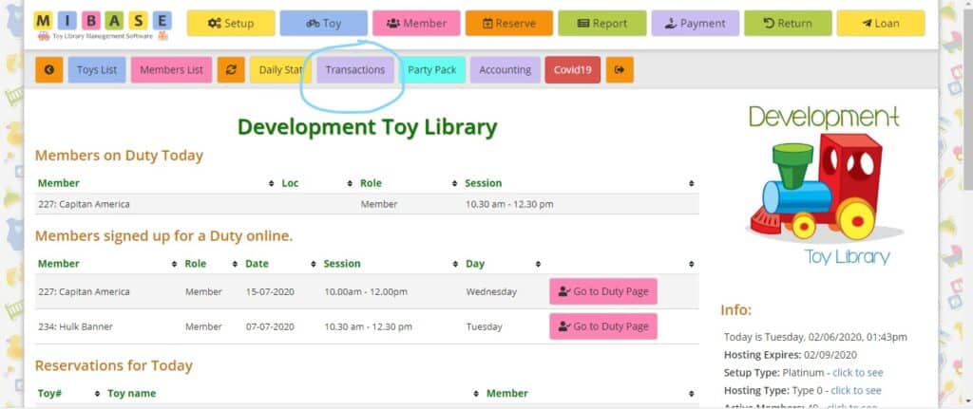973x409 pixels.
Task: Open the Member menu button
Action: pyautogui.click(x=416, y=24)
